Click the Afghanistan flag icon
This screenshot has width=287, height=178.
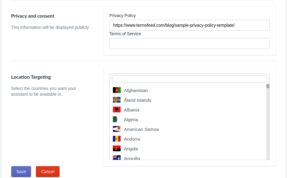coord(117,90)
